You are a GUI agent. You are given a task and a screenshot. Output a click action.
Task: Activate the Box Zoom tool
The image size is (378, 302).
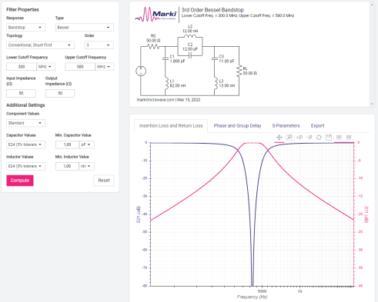pyautogui.click(x=289, y=138)
